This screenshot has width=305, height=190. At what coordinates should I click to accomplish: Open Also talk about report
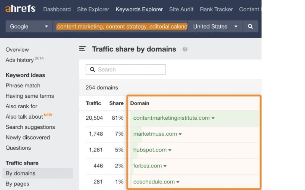click(24, 117)
